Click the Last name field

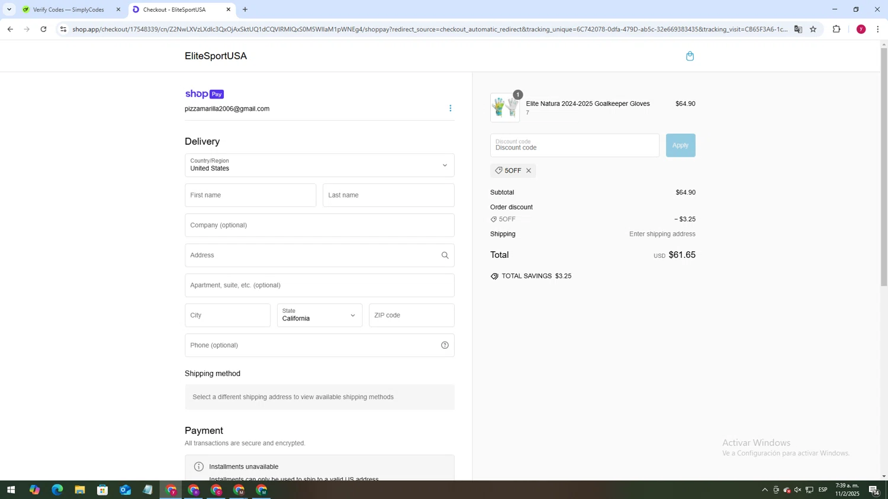tap(388, 195)
